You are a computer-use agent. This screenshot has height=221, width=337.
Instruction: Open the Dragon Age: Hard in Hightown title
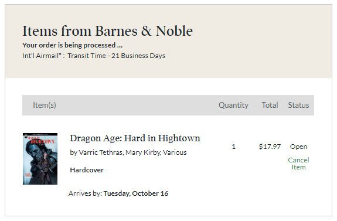pos(135,138)
